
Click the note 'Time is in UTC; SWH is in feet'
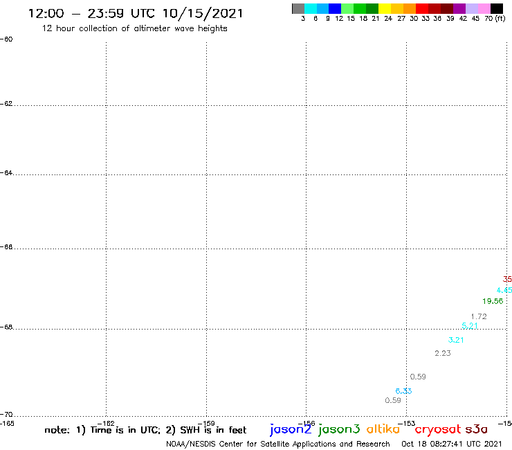(x=145, y=430)
